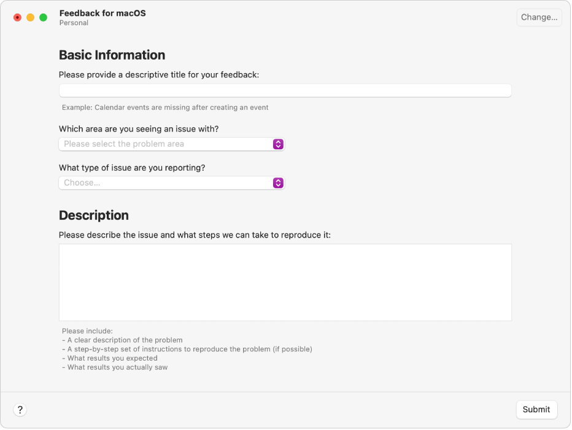Close the Feedback window with the red button
Image resolution: width=572 pixels, height=430 pixels.
pos(17,17)
